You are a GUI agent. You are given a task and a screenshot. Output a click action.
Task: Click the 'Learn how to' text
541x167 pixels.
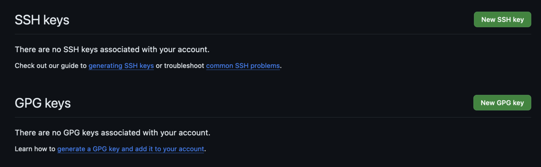click(x=35, y=149)
